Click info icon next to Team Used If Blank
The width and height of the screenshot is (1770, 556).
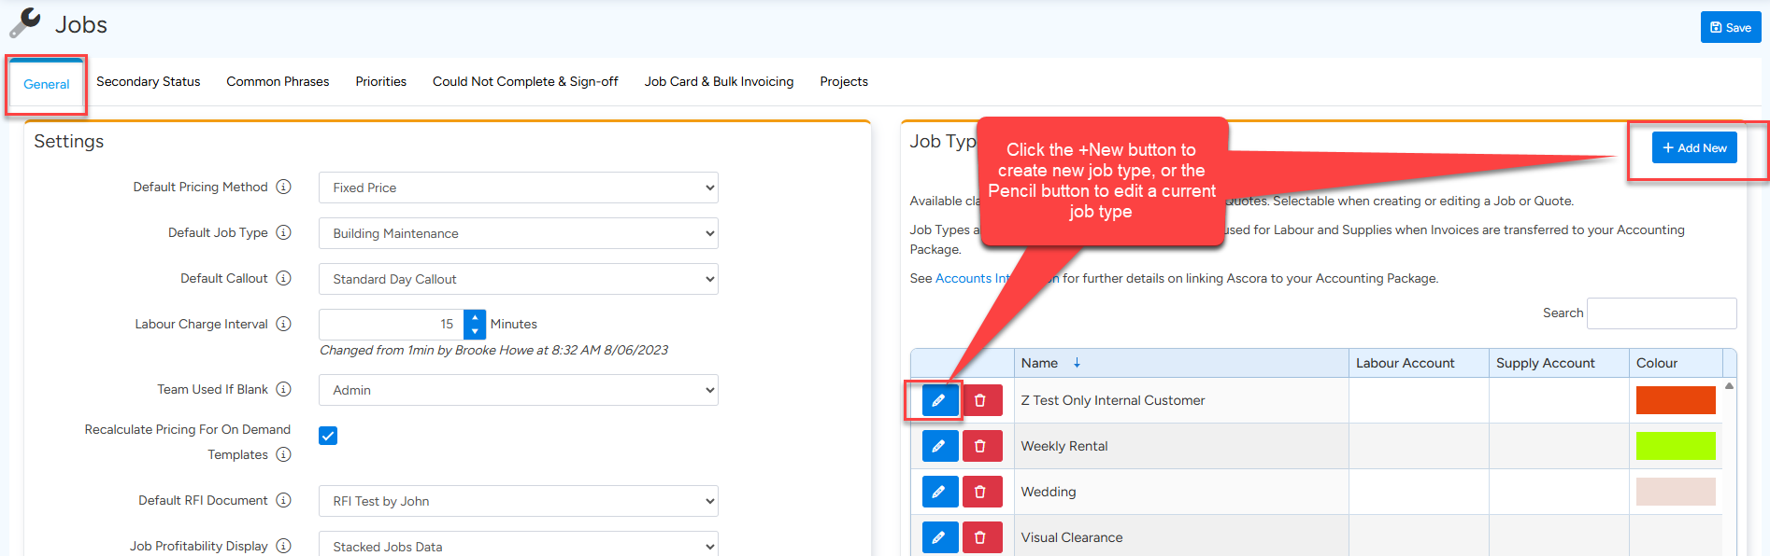coord(283,389)
